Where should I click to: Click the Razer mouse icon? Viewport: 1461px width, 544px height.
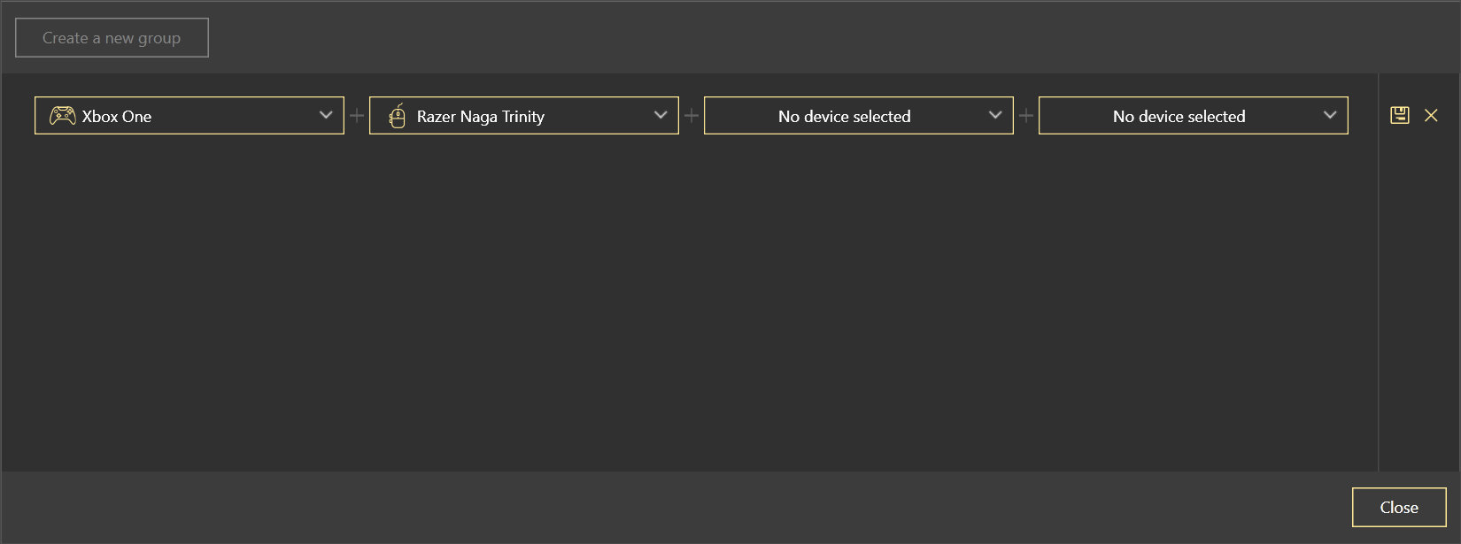tap(397, 116)
